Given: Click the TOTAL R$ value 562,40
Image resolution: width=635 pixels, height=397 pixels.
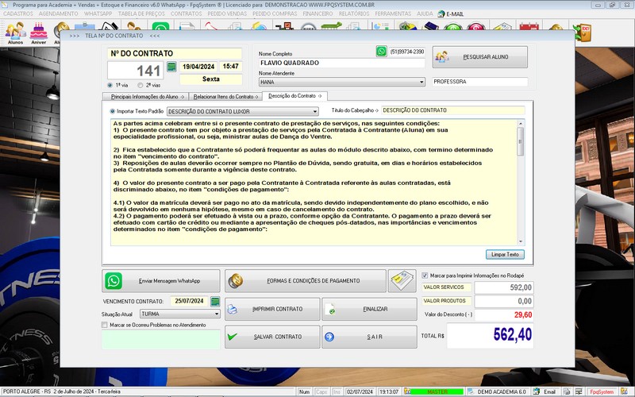Looking at the screenshot, I should tap(490, 335).
